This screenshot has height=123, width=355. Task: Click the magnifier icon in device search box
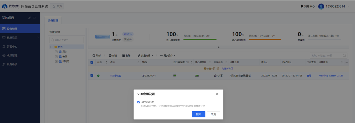345,56
